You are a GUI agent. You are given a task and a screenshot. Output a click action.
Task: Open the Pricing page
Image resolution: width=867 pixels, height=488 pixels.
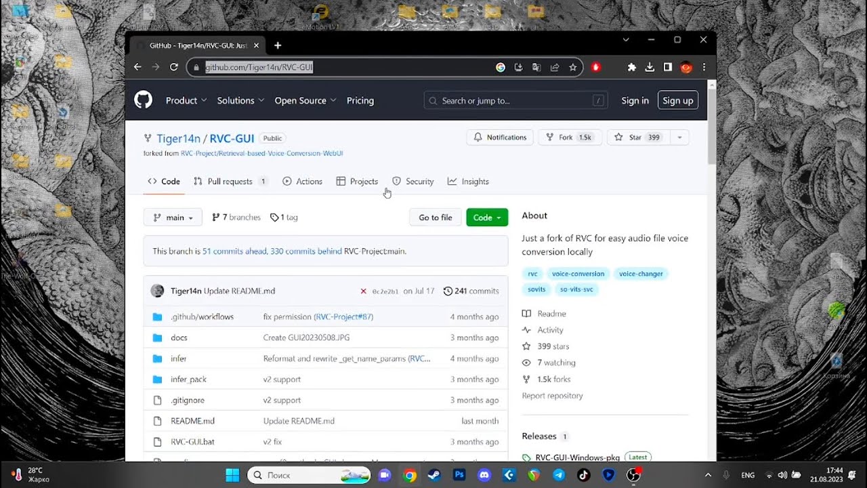coord(360,100)
